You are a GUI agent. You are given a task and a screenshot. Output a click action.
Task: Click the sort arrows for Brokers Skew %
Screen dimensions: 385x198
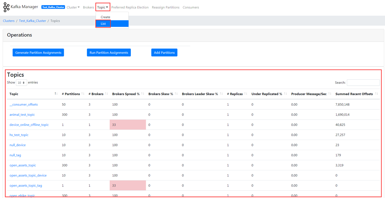pyautogui.click(x=176, y=94)
